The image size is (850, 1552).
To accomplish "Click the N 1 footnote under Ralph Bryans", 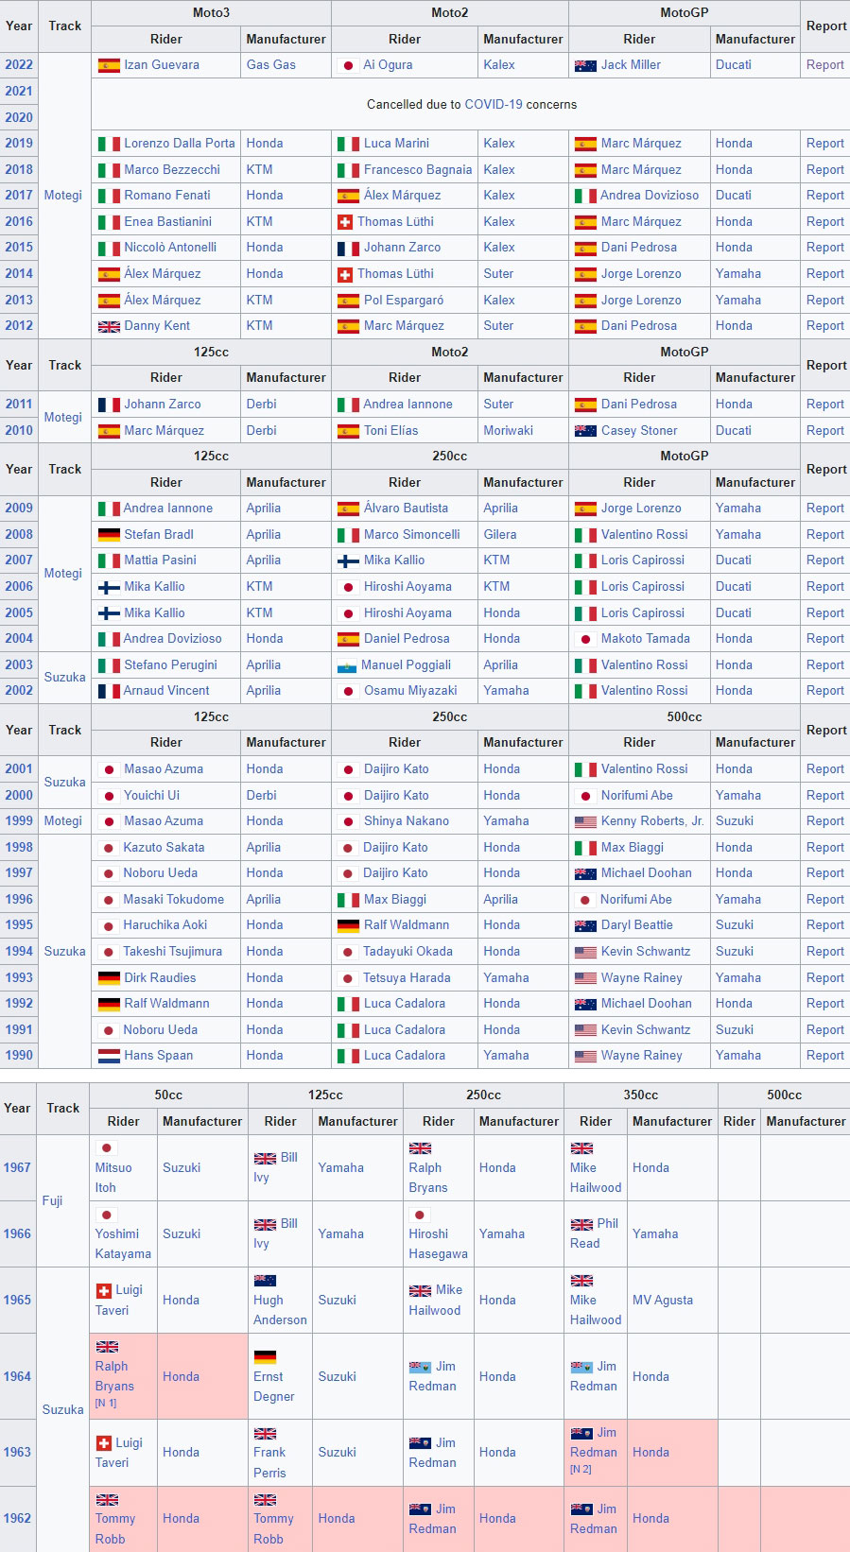I will [106, 1404].
